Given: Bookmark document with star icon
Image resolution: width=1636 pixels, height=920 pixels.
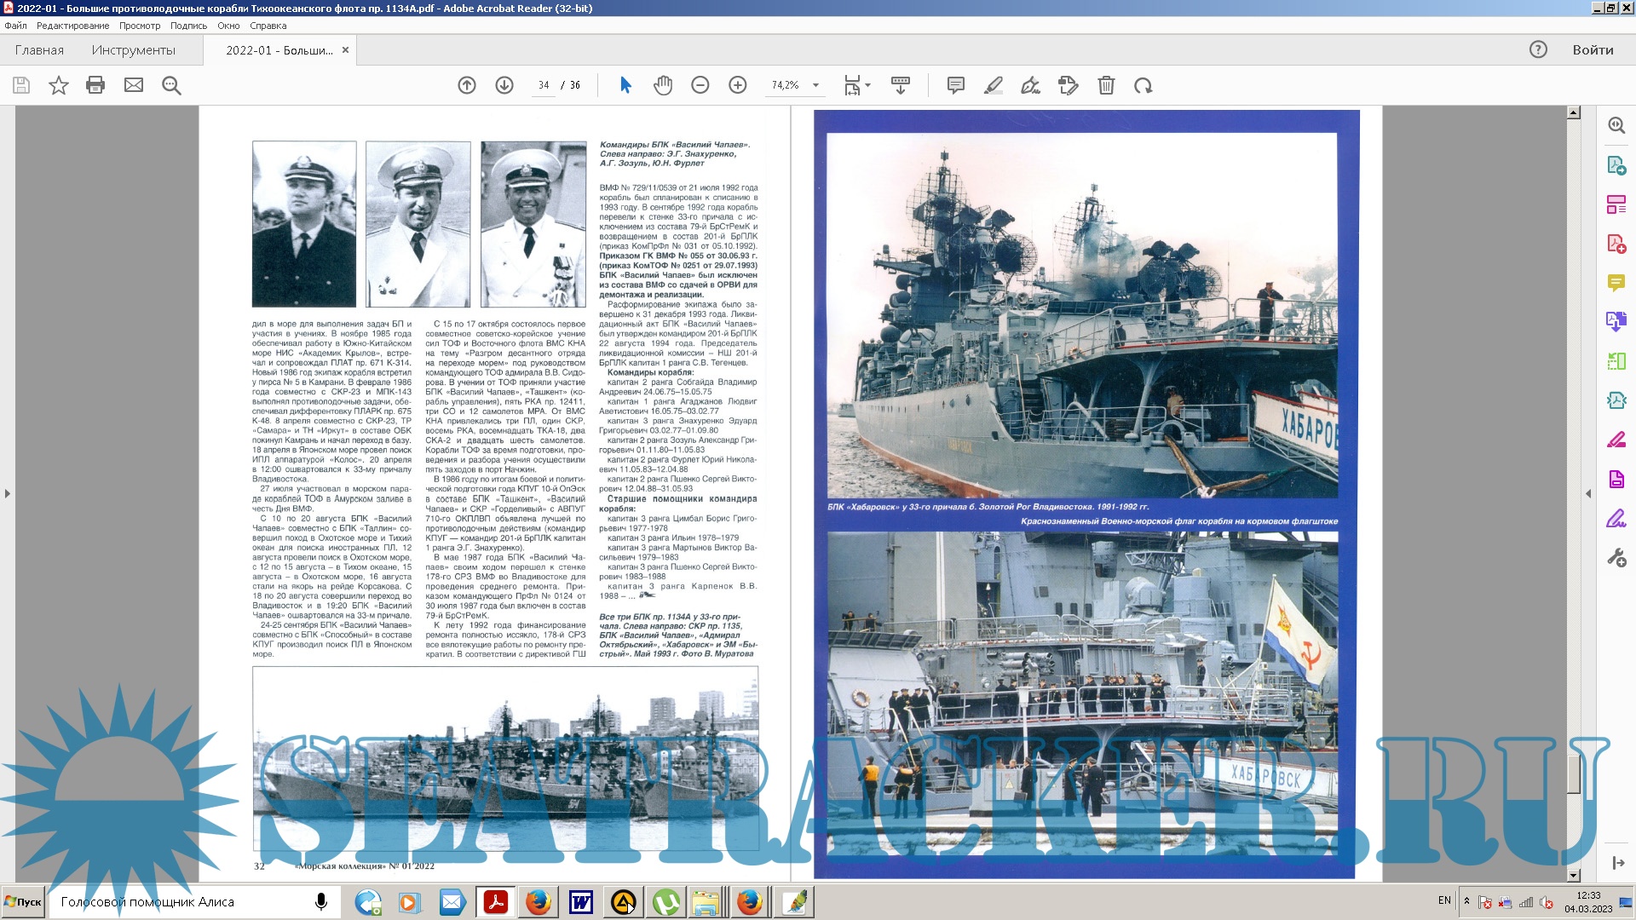Looking at the screenshot, I should click(x=59, y=85).
